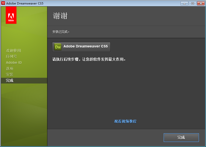Screen dimensions: 206x147
Task: Click the Adobe Dreamweaver CS5 product label
Action: pyautogui.click(x=86, y=46)
